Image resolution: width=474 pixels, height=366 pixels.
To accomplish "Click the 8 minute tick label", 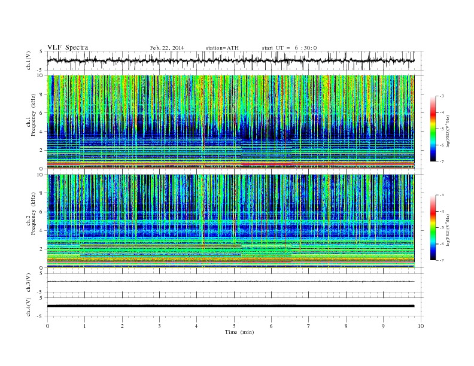I will [346, 326].
